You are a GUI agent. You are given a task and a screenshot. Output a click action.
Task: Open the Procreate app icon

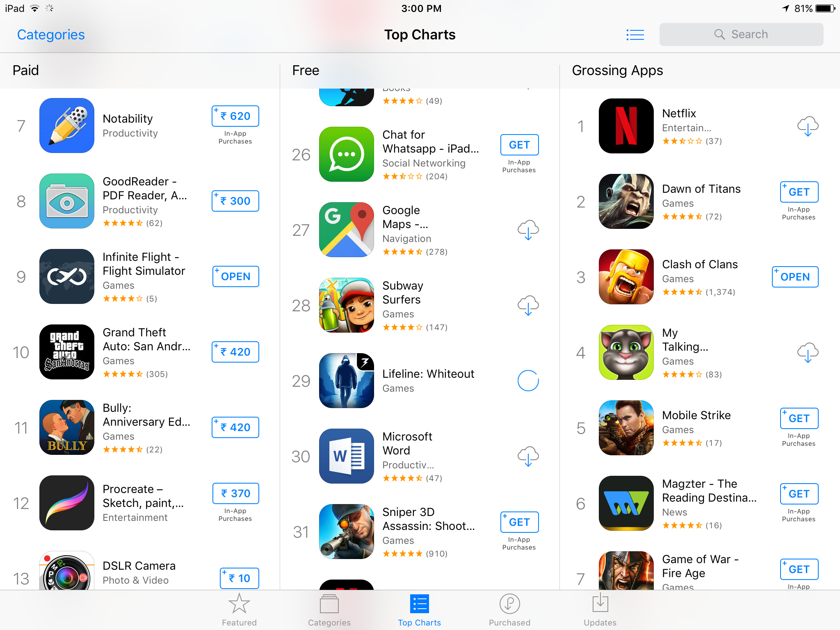tap(67, 503)
